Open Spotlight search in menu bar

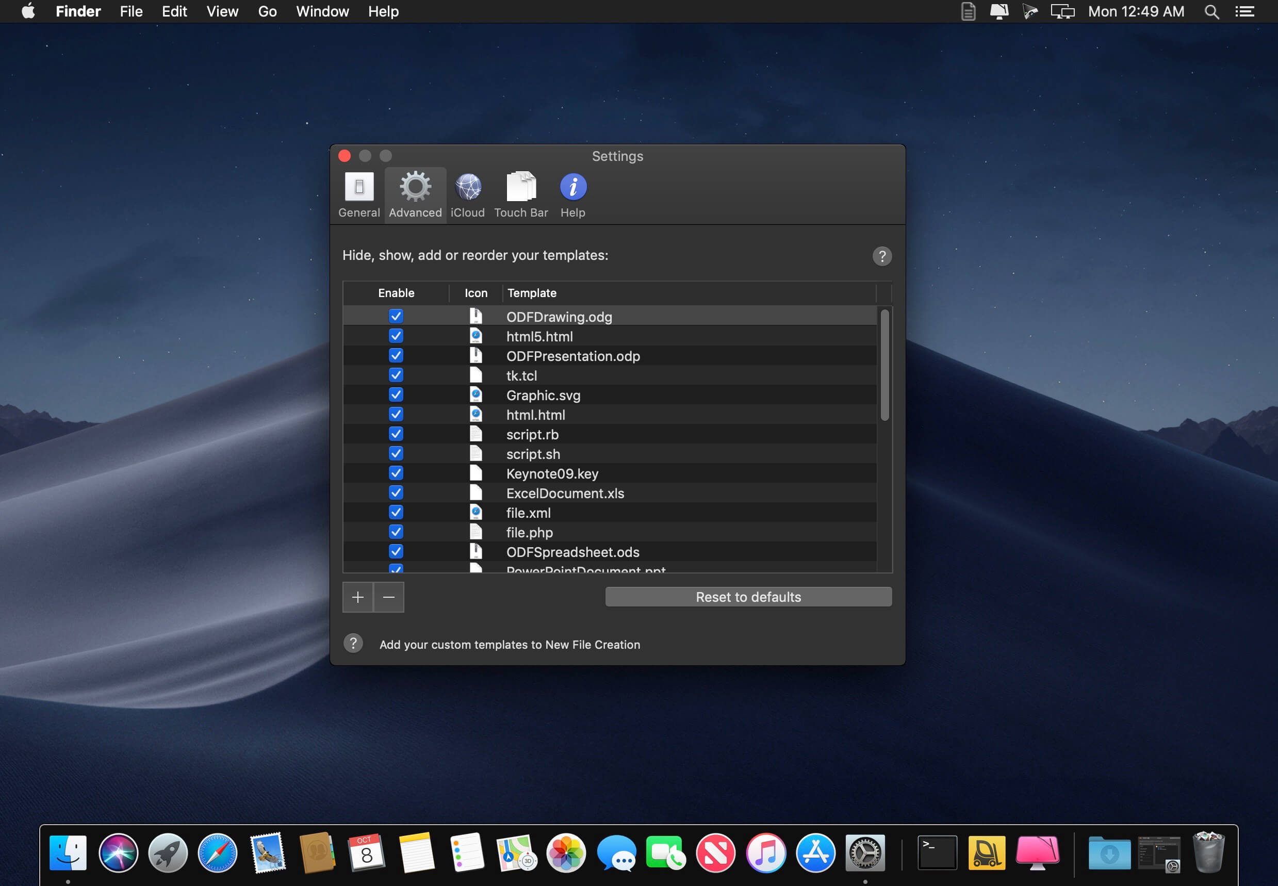tap(1211, 12)
